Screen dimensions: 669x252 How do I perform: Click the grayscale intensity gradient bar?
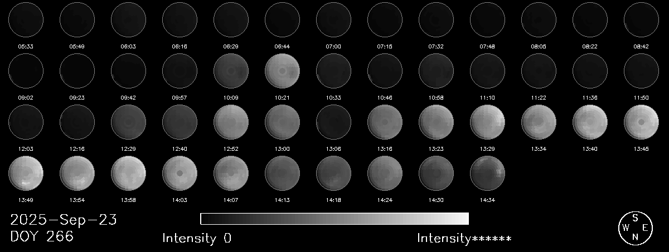tap(334, 218)
